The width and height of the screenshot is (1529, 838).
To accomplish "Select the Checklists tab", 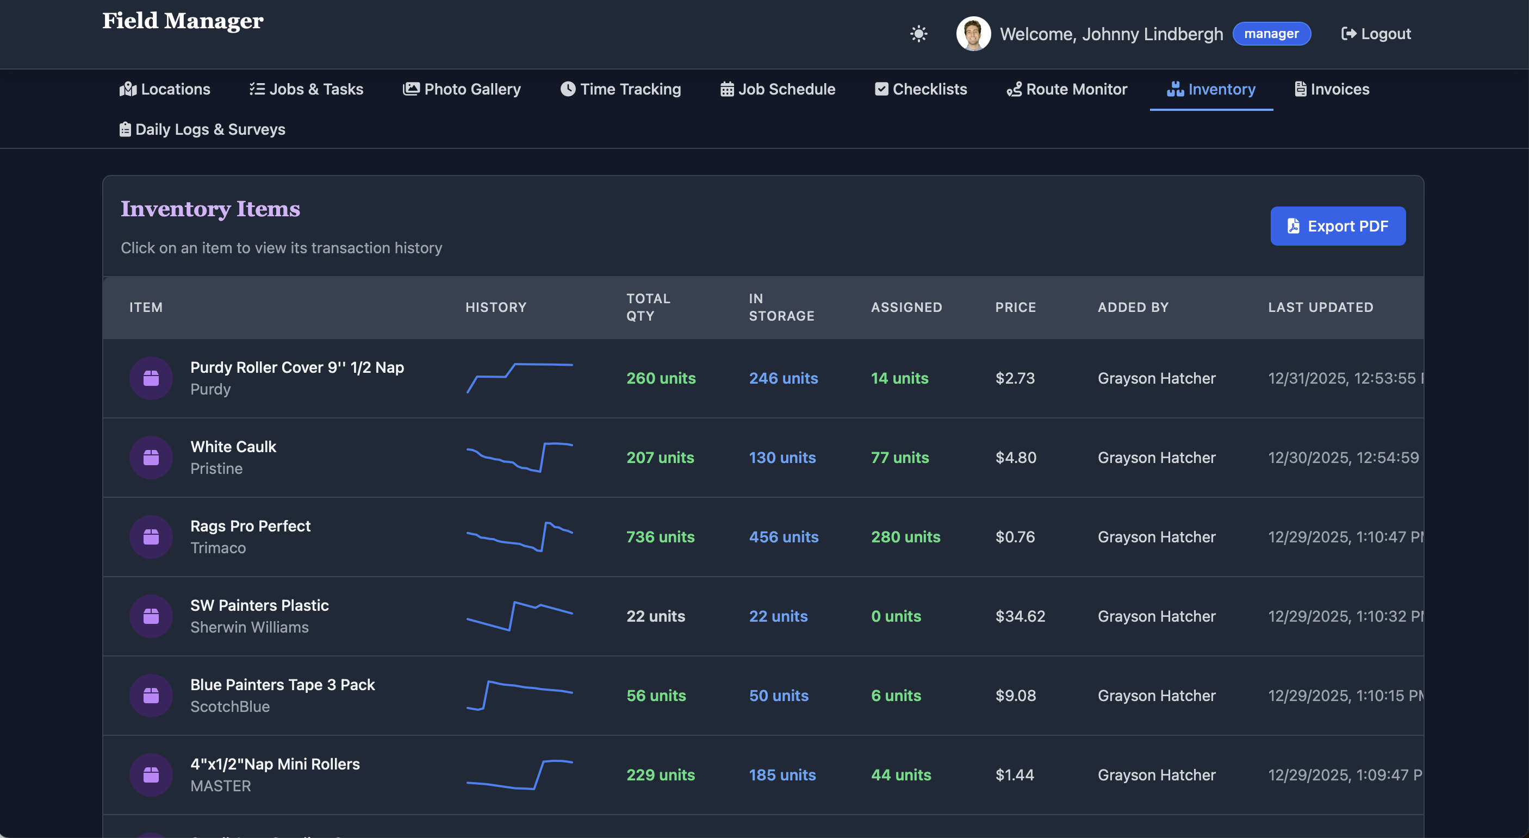I will 921,89.
